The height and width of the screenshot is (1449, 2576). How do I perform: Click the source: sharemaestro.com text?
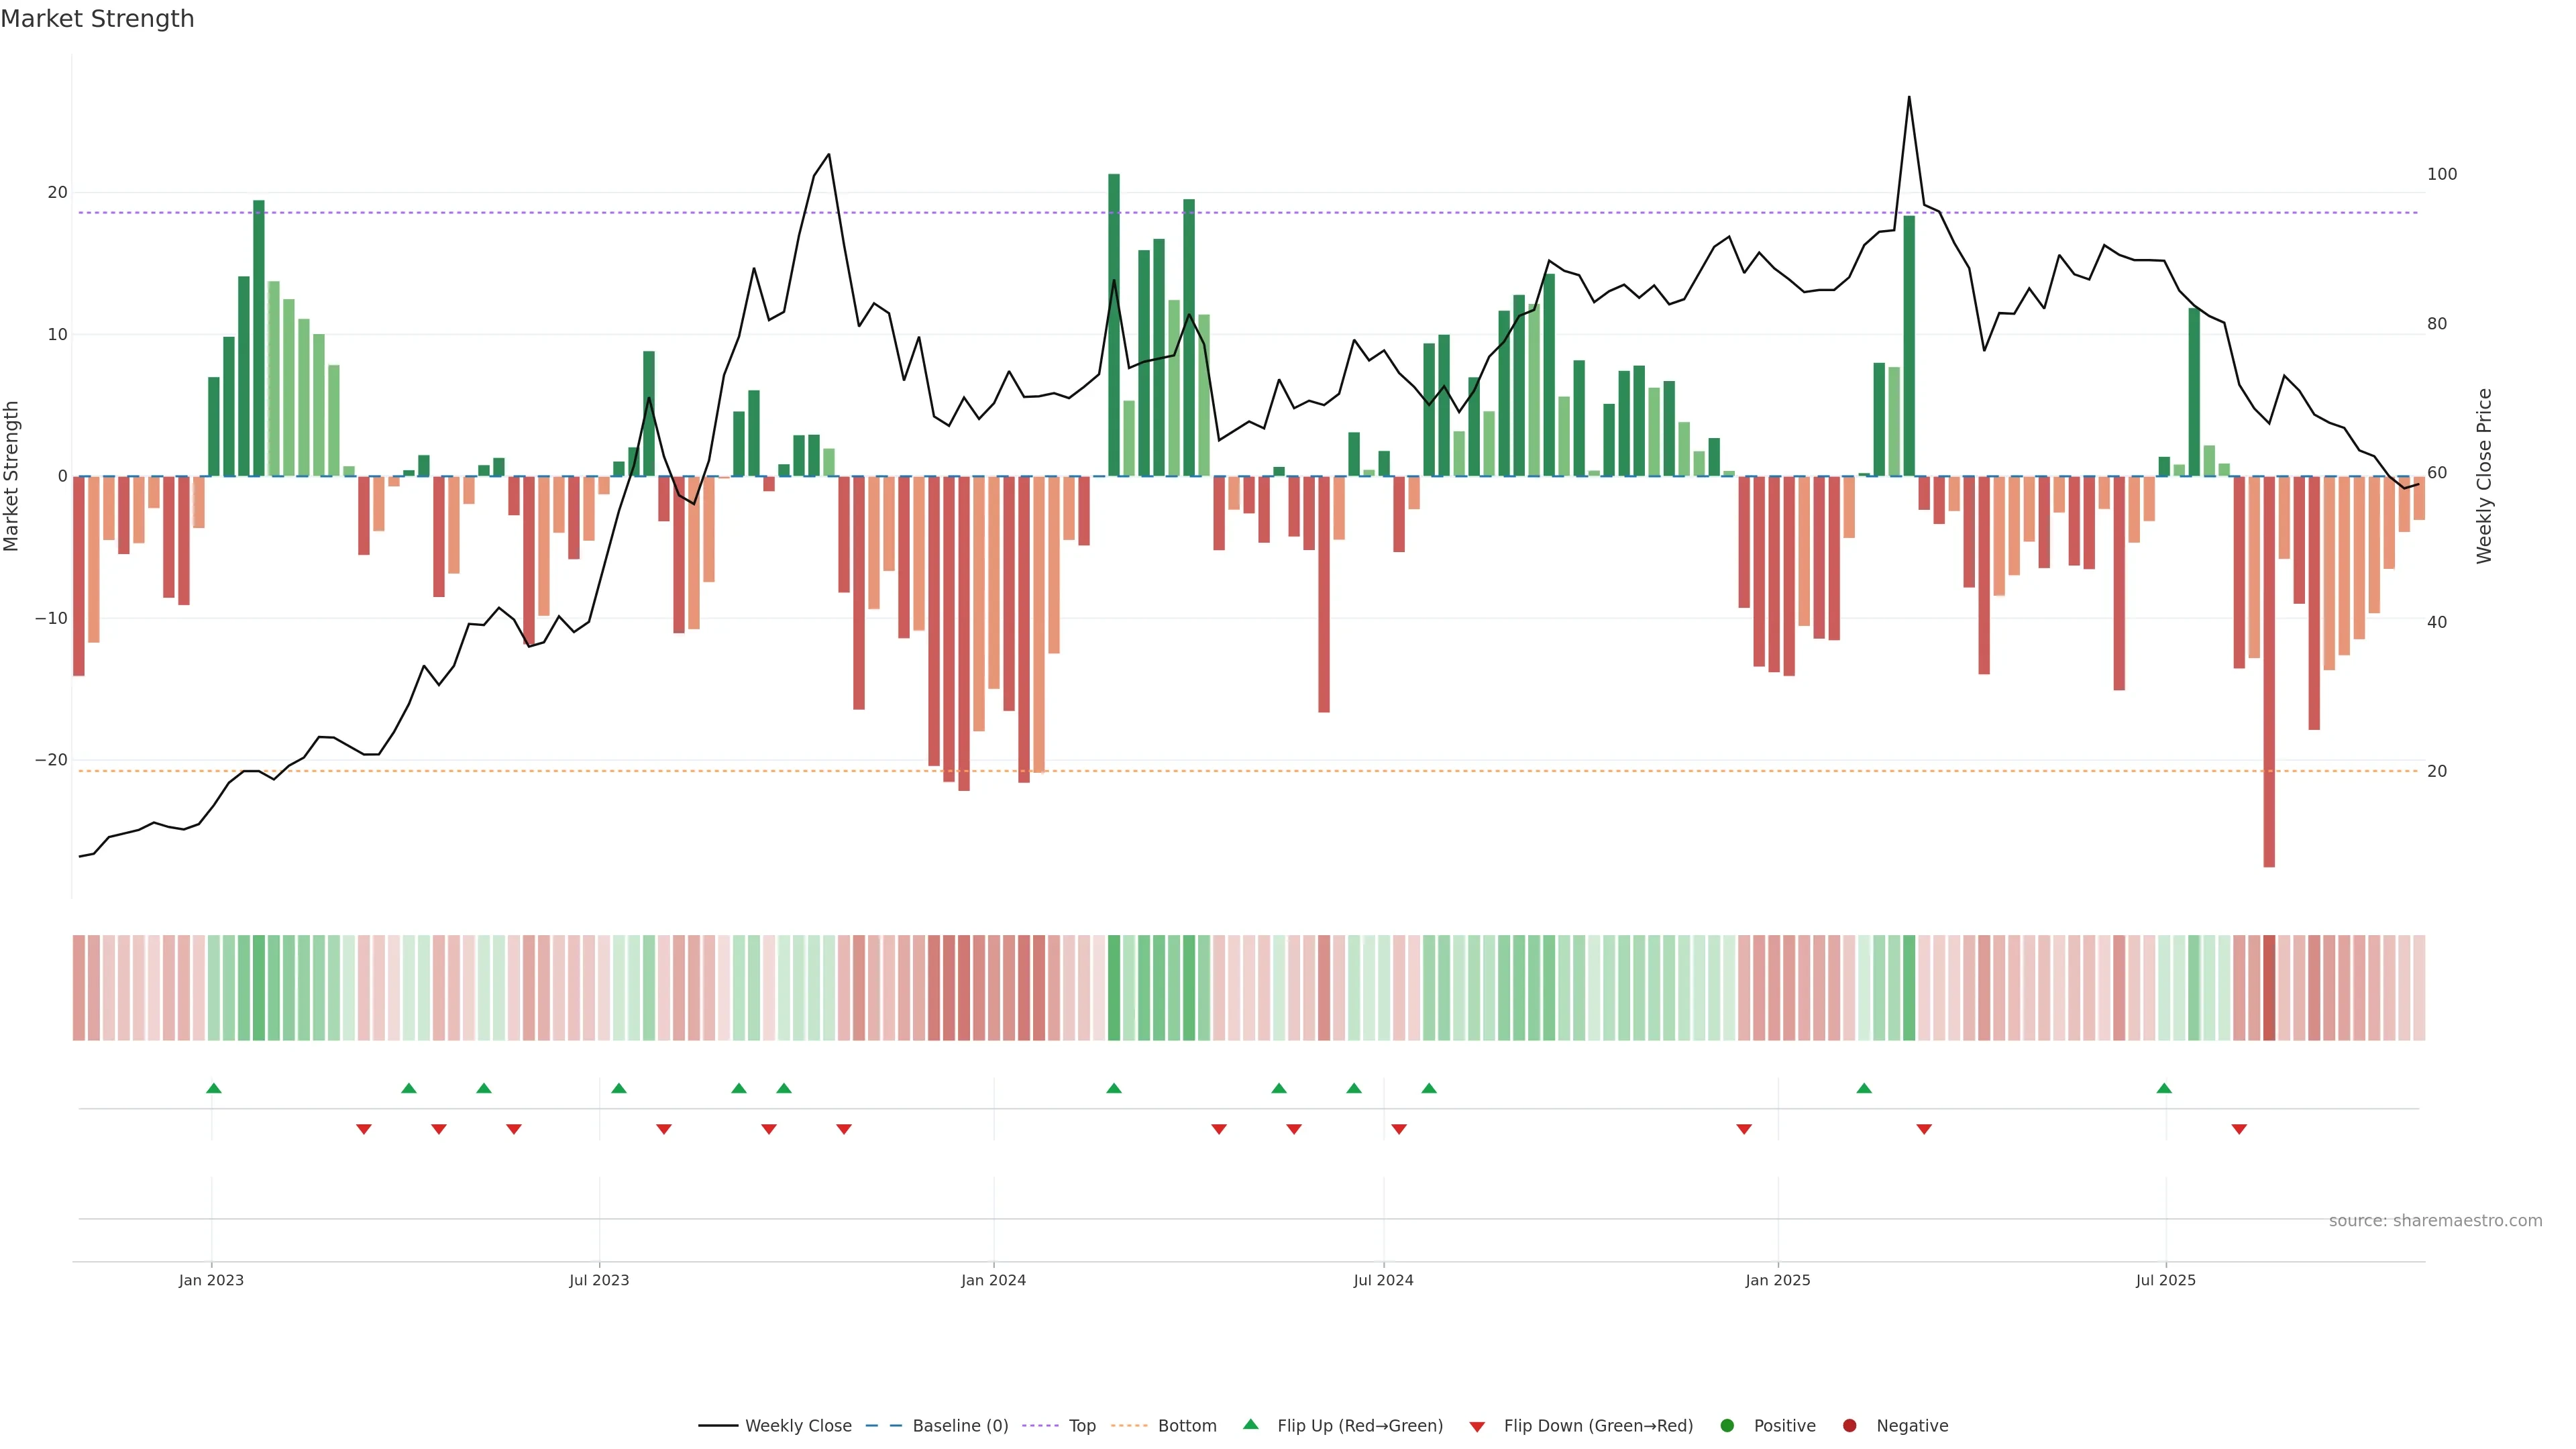2435,1221
